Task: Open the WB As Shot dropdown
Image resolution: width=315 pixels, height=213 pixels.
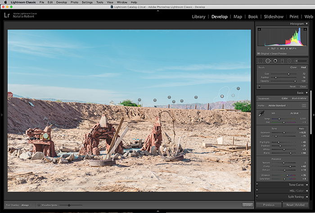Action: pos(294,113)
